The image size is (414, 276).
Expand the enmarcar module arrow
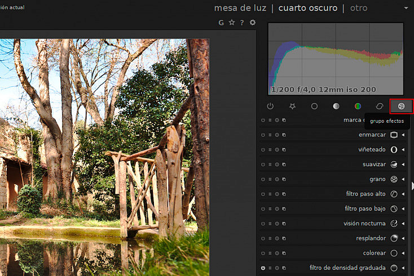click(403, 135)
